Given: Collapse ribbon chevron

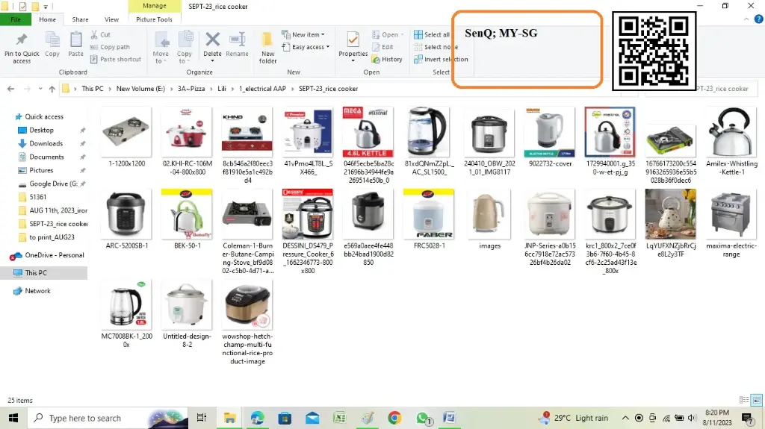Looking at the screenshot, I should point(746,19).
